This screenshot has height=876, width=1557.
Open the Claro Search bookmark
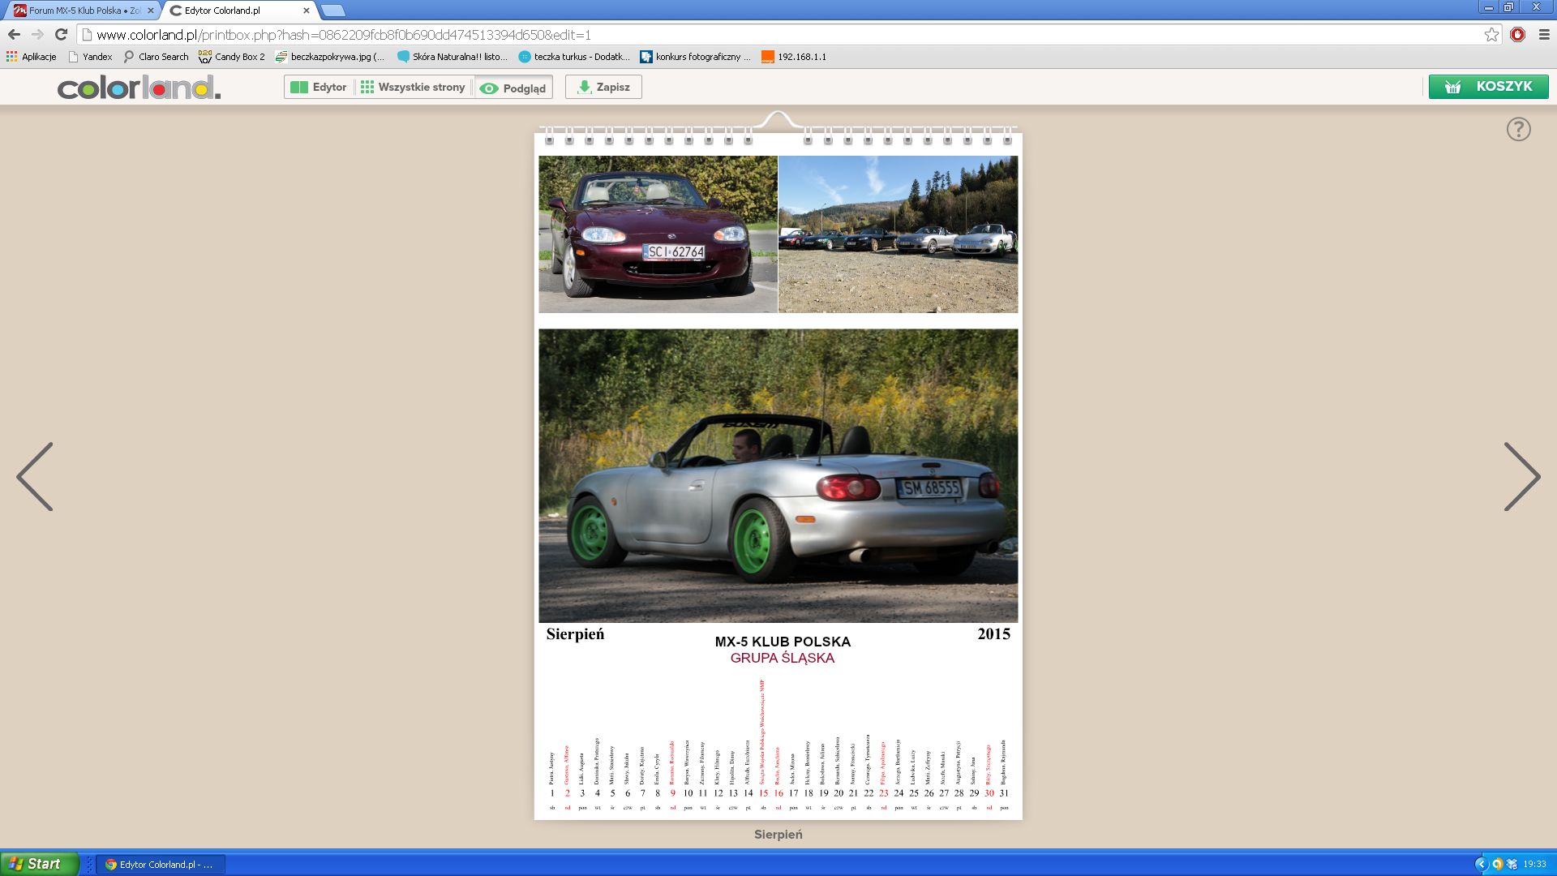[156, 57]
